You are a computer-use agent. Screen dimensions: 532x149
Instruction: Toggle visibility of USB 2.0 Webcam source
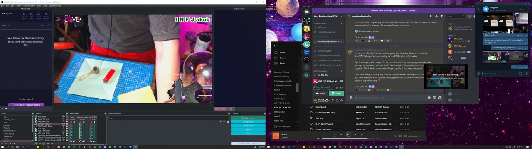[64, 131]
